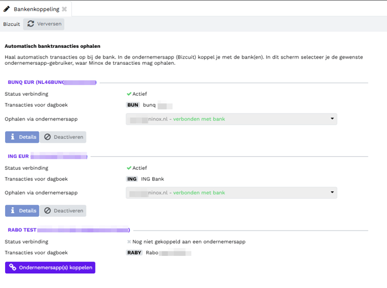
Task: Click the RABO TEST section heading
Action: tap(69, 230)
